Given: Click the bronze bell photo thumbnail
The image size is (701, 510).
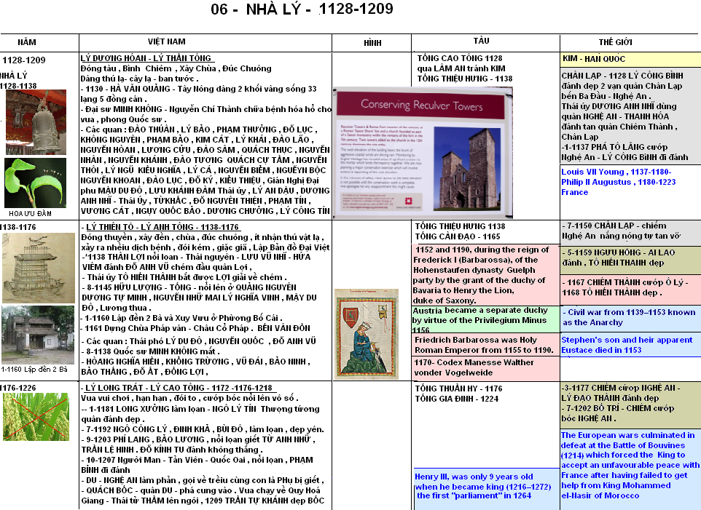Looking at the screenshot, I should (36, 121).
